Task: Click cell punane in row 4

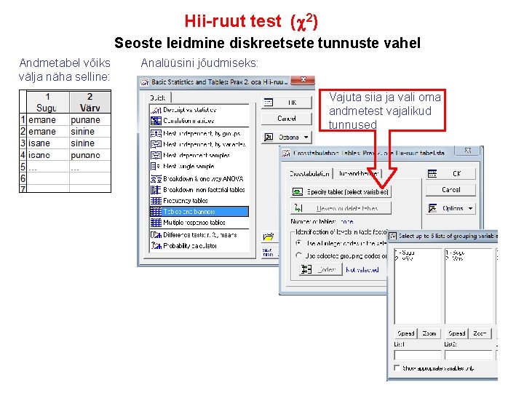Action: 90,155
